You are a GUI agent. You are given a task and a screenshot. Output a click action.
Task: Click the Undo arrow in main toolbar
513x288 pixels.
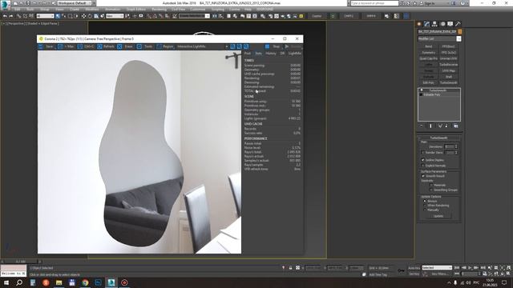pyautogui.click(x=5, y=16)
